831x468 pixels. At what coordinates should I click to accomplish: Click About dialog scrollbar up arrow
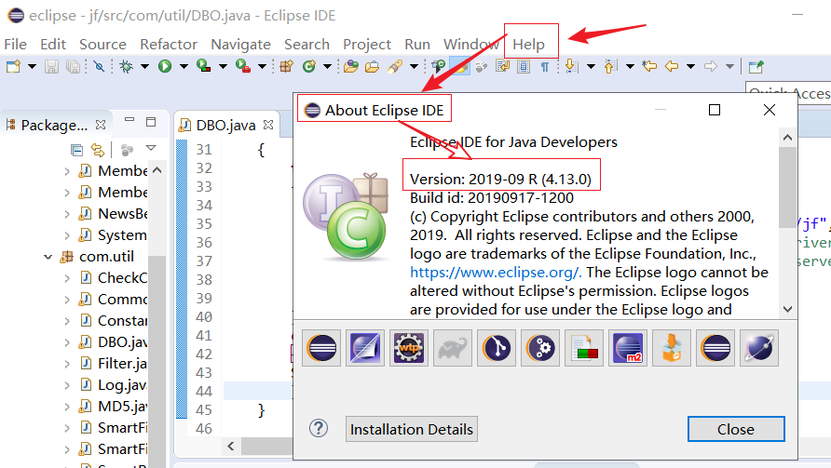(x=787, y=138)
